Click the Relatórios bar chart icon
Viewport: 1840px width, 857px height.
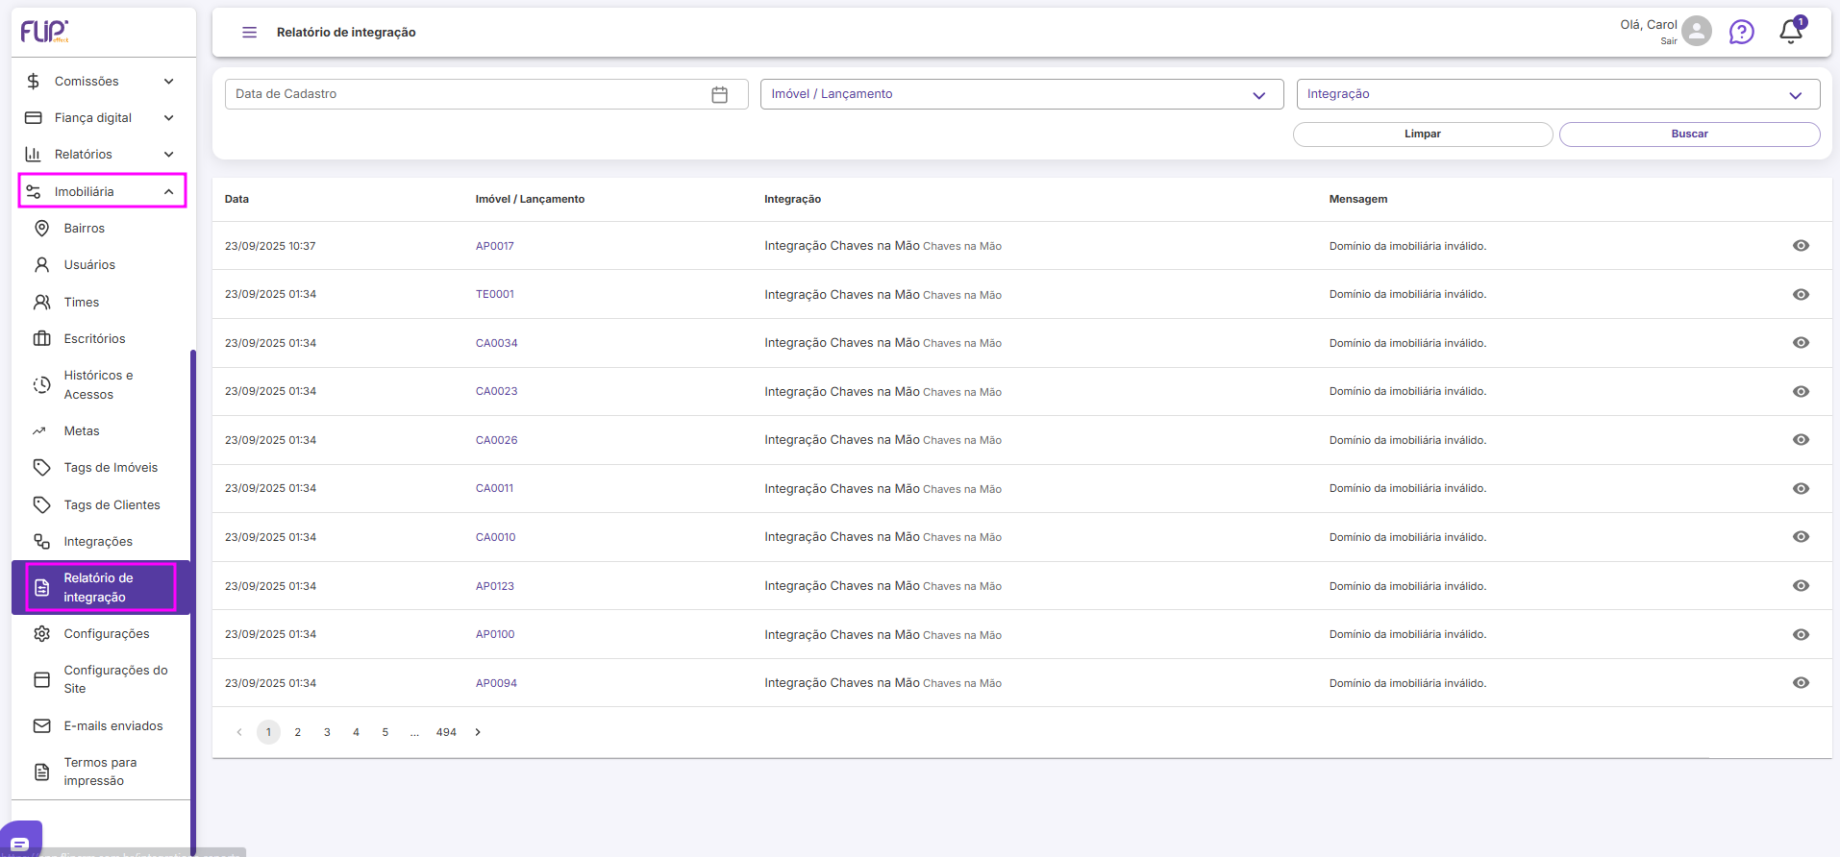(x=34, y=155)
